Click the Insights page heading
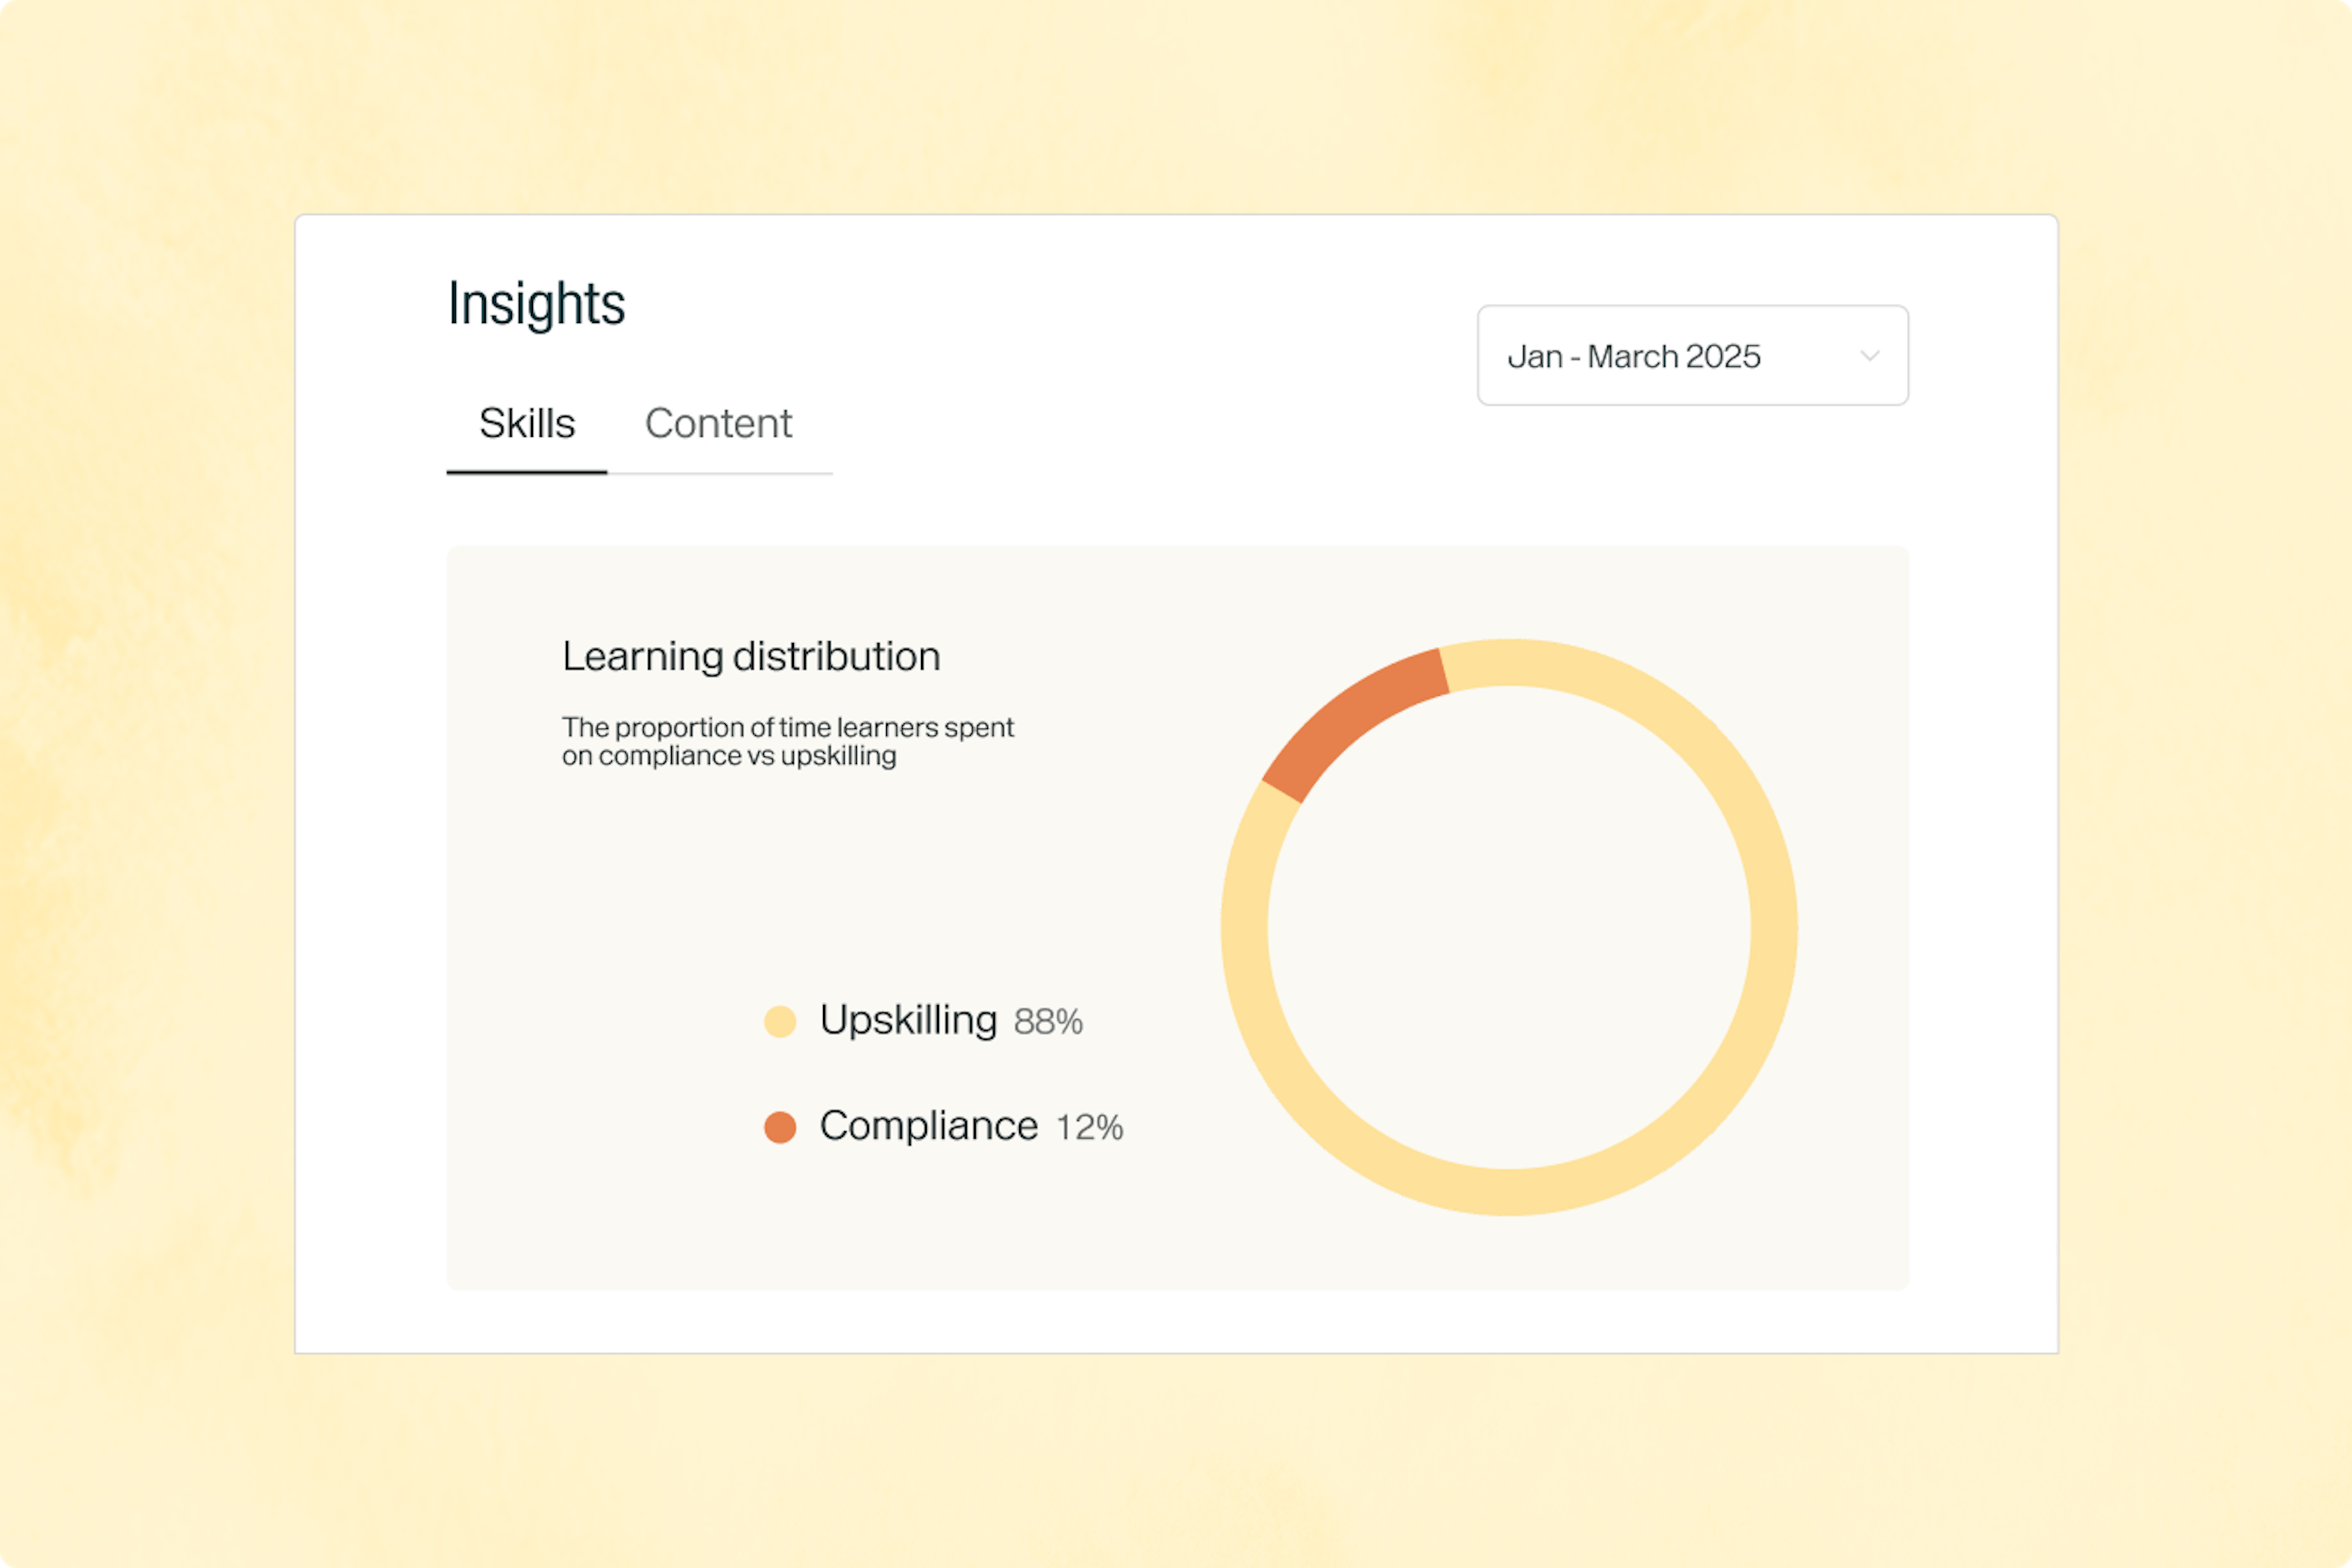The width and height of the screenshot is (2352, 1568). [536, 304]
